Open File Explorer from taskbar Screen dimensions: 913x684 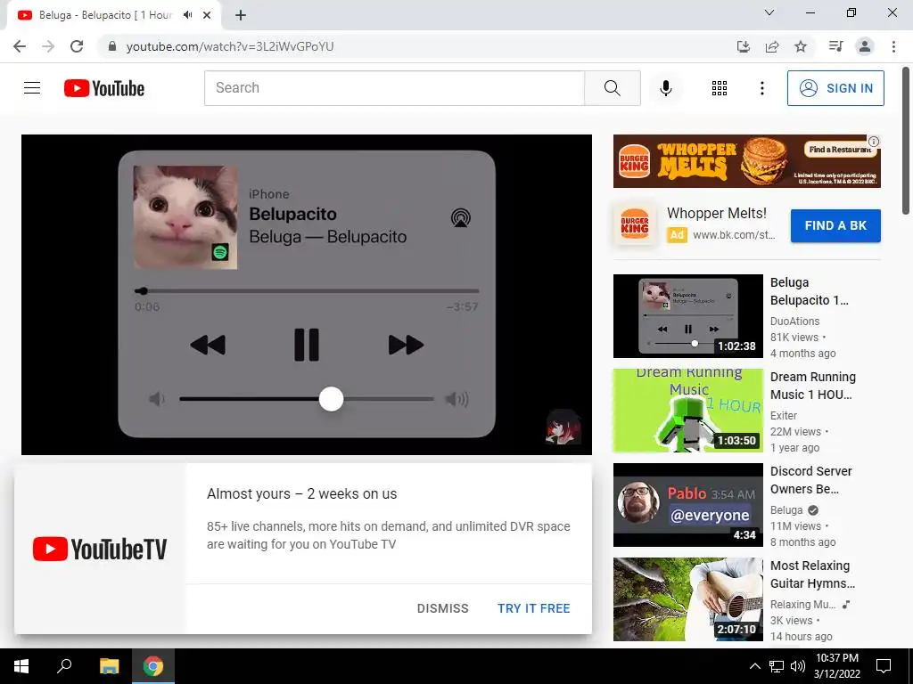click(x=109, y=666)
